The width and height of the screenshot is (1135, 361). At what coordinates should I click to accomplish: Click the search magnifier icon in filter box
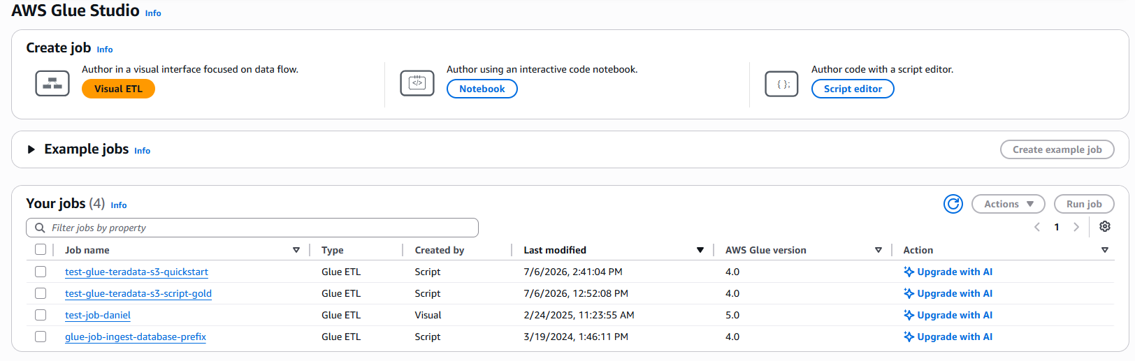coord(41,228)
